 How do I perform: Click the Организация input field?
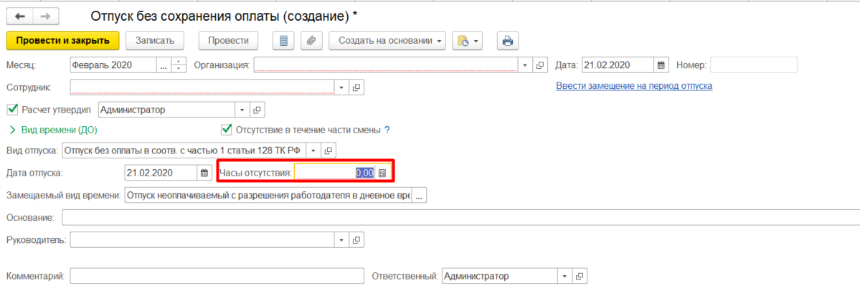(x=386, y=65)
